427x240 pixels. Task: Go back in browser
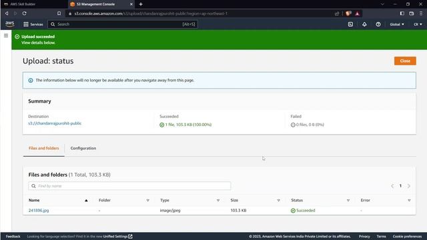click(x=7, y=13)
